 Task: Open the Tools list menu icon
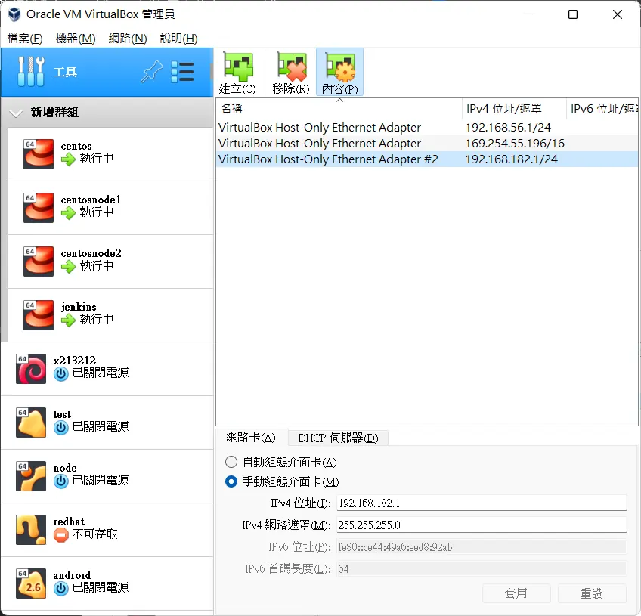tap(182, 72)
